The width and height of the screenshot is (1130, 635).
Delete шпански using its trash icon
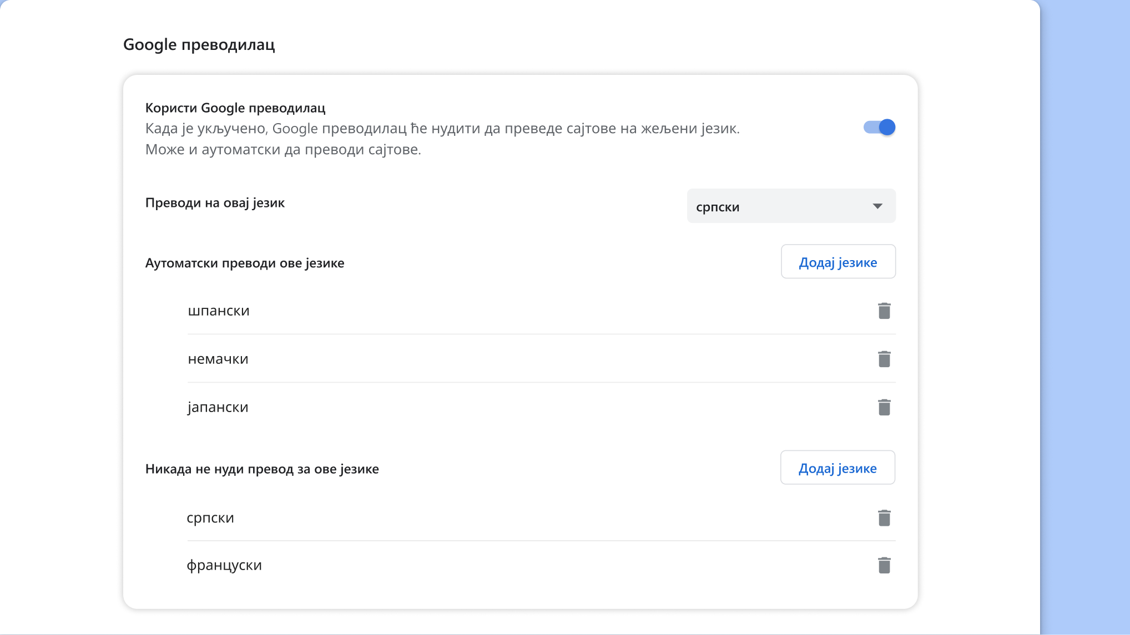884,311
